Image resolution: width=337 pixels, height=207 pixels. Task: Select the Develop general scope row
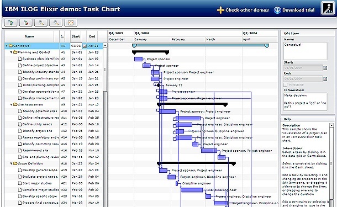point(54,170)
